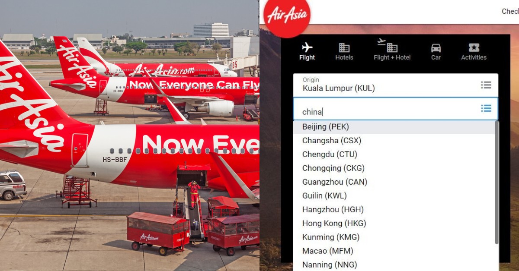
Task: Click the Origin field showing Kuala Lumpur (KUL)
Action: click(395, 85)
